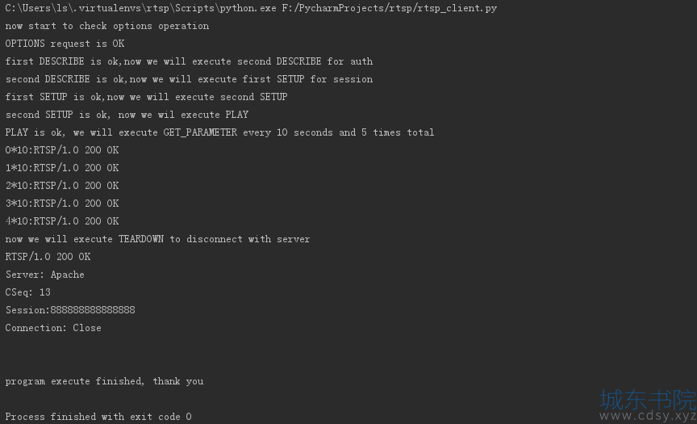This screenshot has width=697, height=424.
Task: Click the 'Server: Apache' response header
Action: pyautogui.click(x=44, y=275)
